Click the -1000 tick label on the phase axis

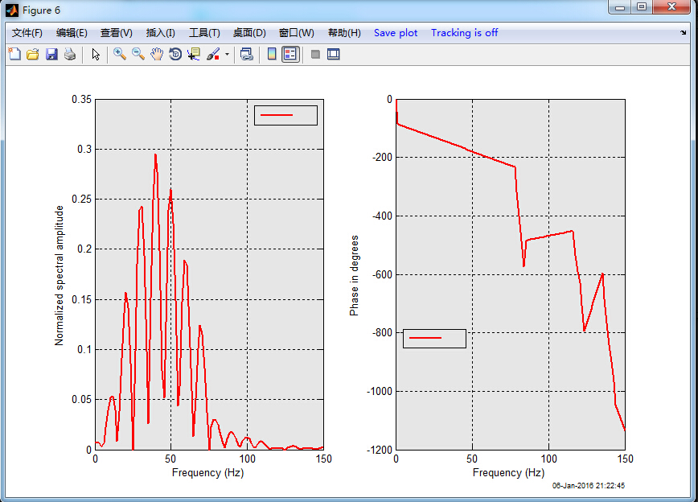tap(380, 391)
